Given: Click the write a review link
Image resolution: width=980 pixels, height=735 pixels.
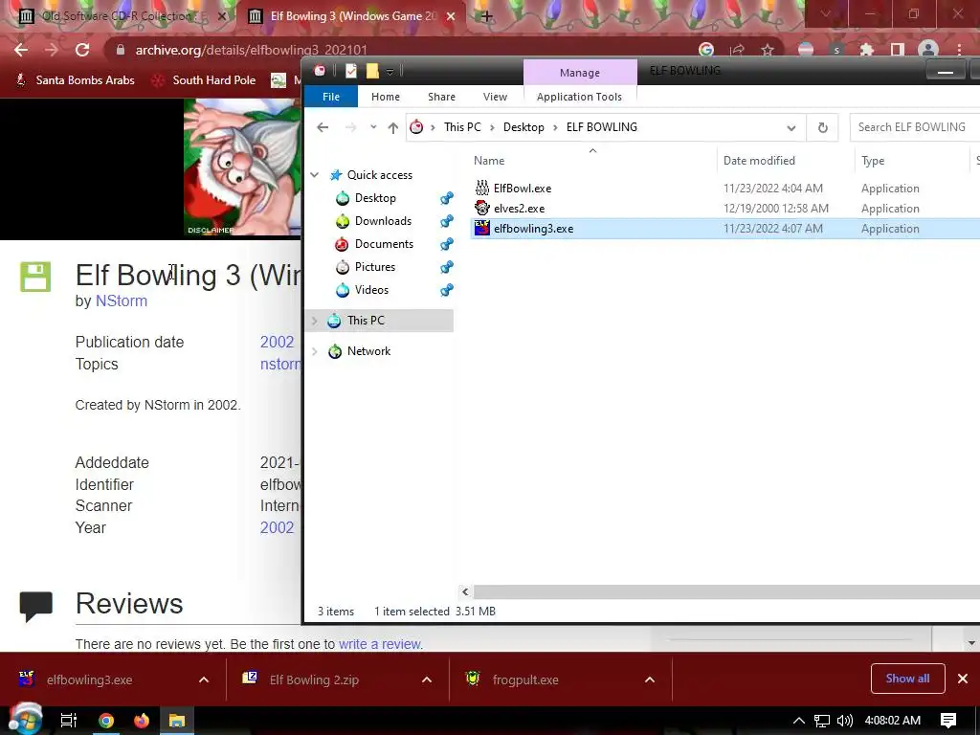Looking at the screenshot, I should (381, 644).
